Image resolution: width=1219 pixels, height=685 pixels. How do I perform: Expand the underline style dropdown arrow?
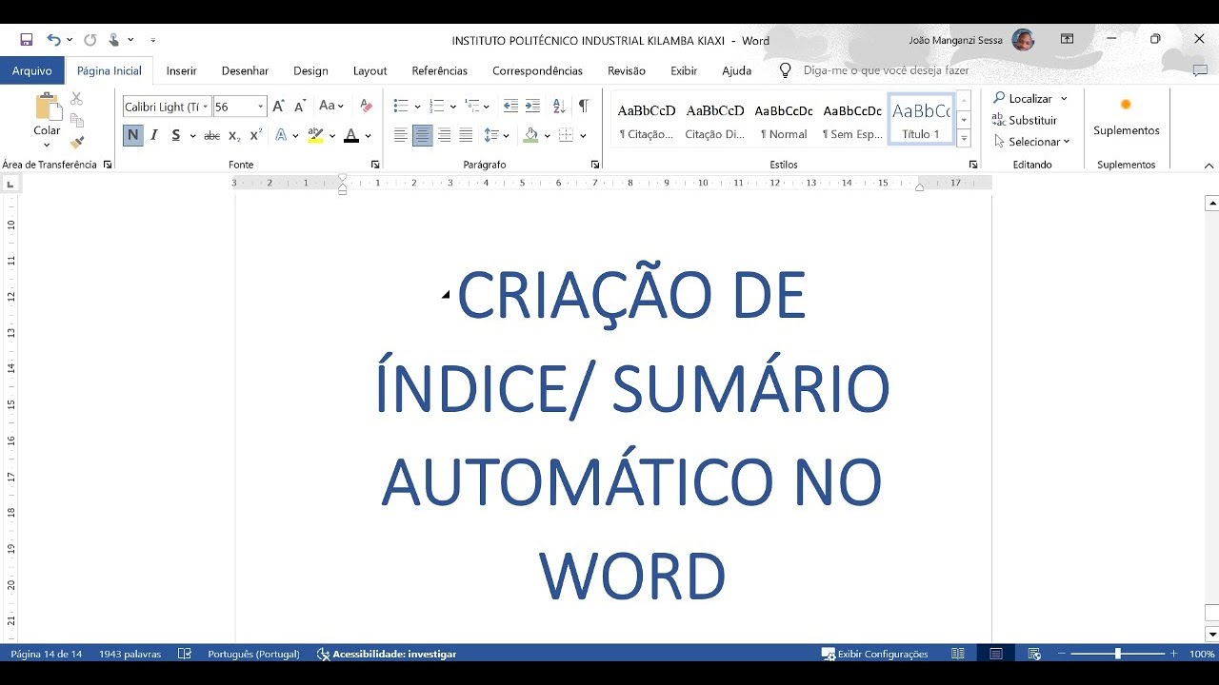tap(192, 136)
